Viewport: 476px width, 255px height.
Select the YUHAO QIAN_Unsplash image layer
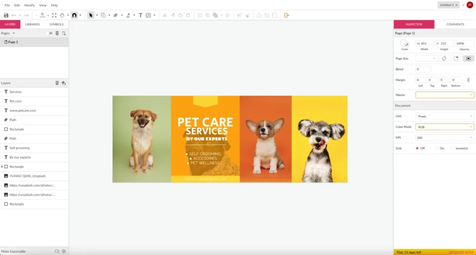pos(34,176)
